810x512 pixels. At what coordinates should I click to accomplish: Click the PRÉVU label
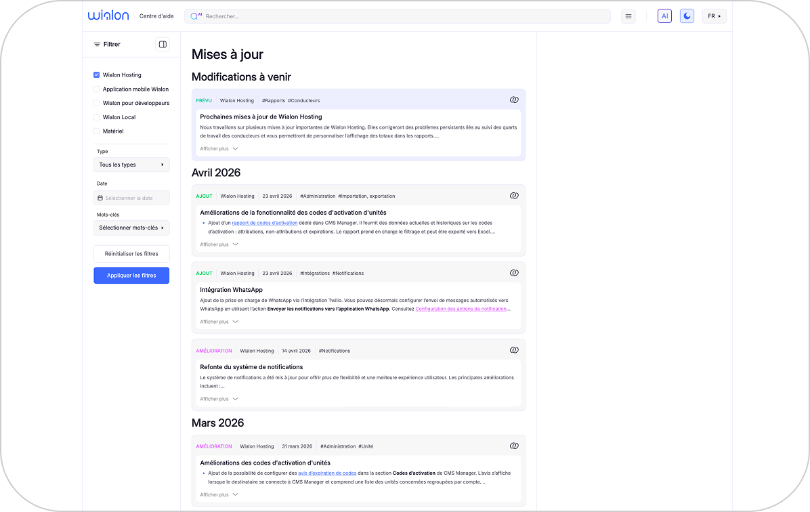click(204, 101)
